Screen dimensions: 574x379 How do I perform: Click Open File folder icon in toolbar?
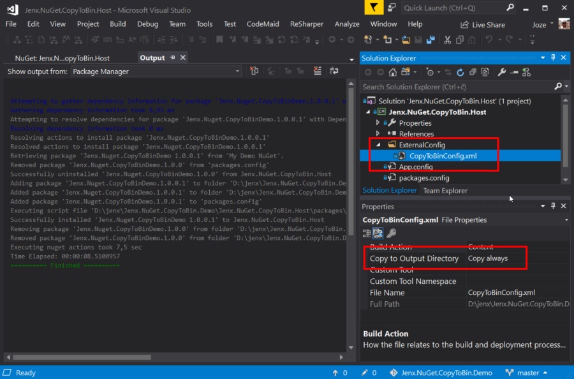406,40
